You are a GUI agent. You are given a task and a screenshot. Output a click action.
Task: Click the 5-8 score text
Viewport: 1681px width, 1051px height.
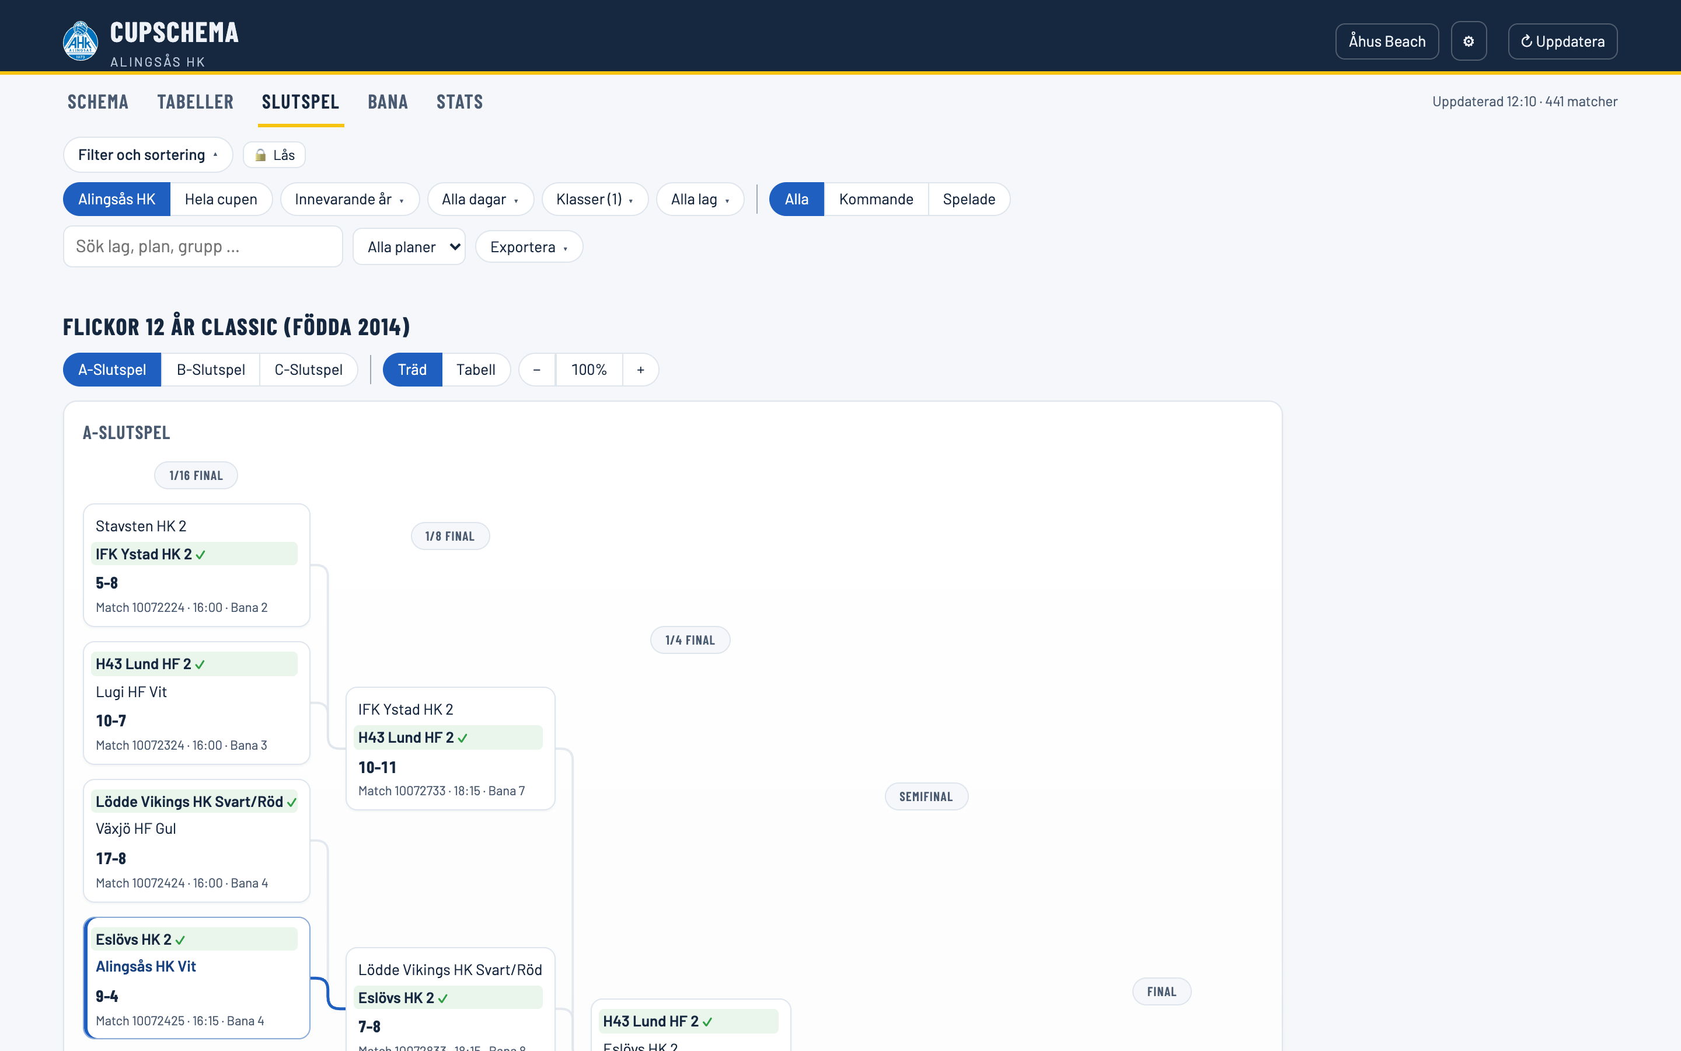[x=107, y=583]
